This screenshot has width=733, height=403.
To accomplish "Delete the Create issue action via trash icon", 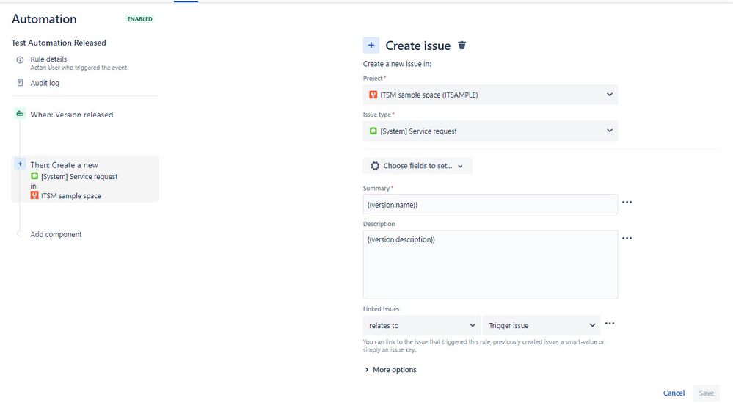I will point(462,46).
